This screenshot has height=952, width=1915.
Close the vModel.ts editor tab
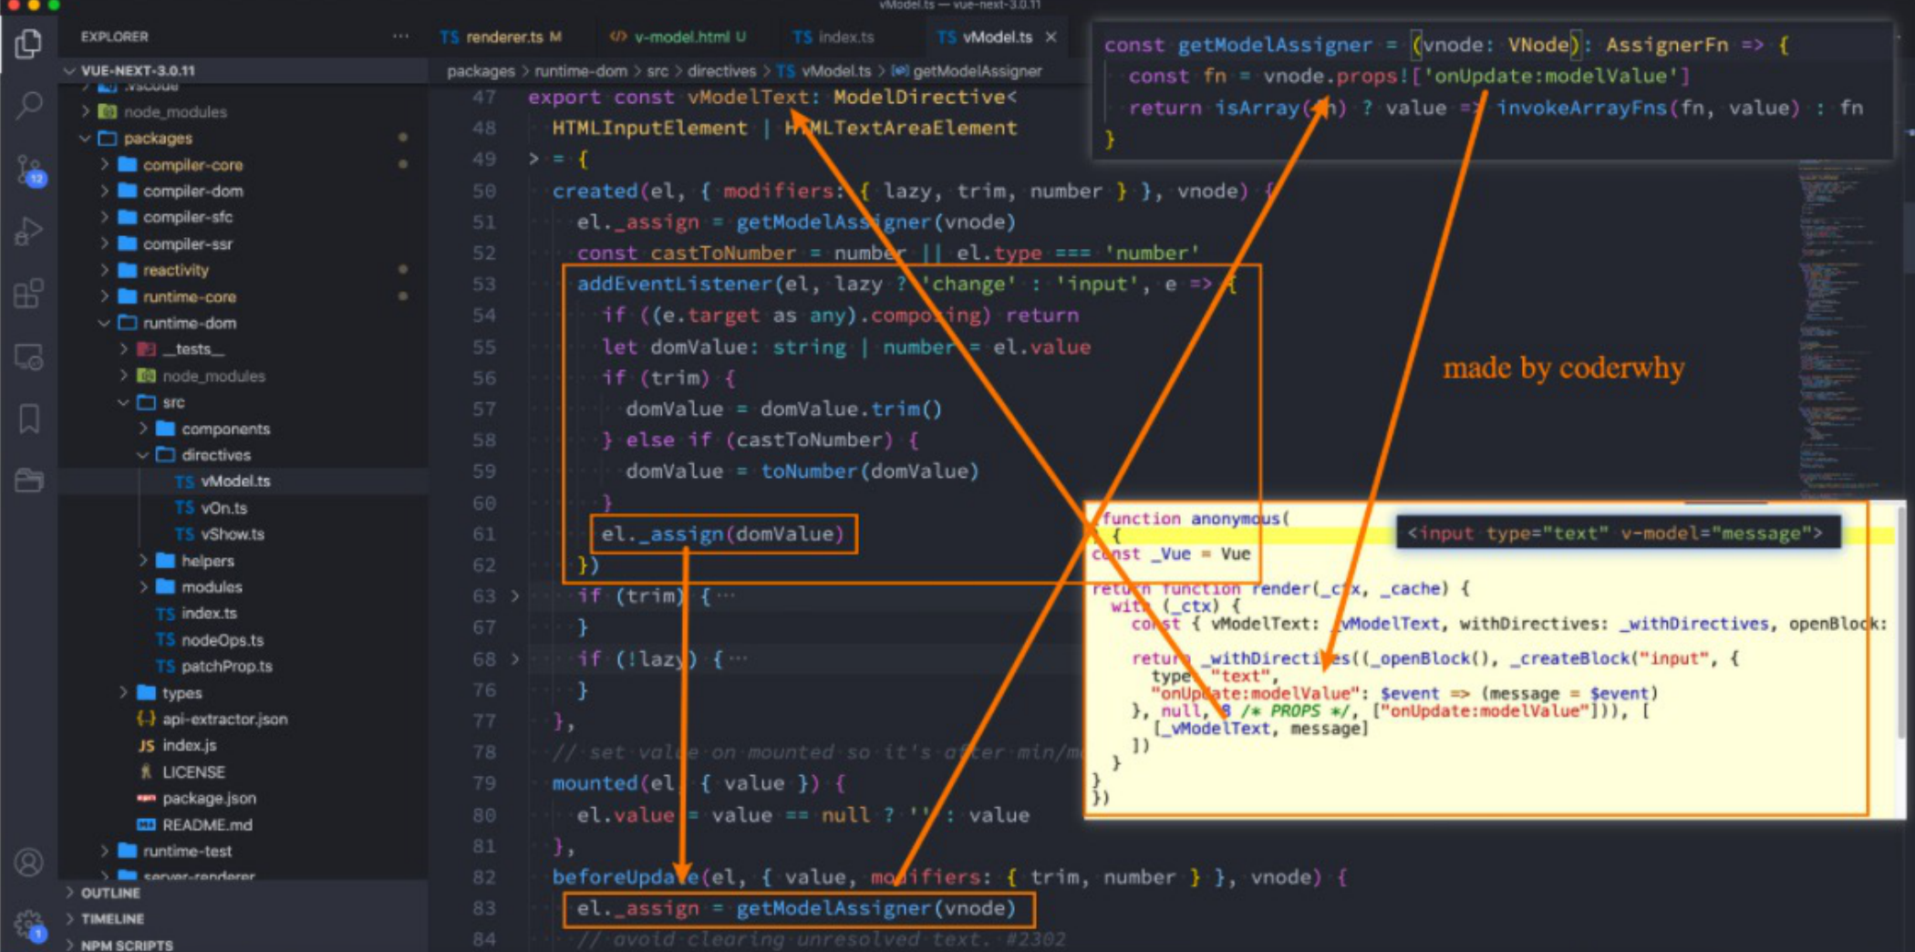coord(1051,36)
